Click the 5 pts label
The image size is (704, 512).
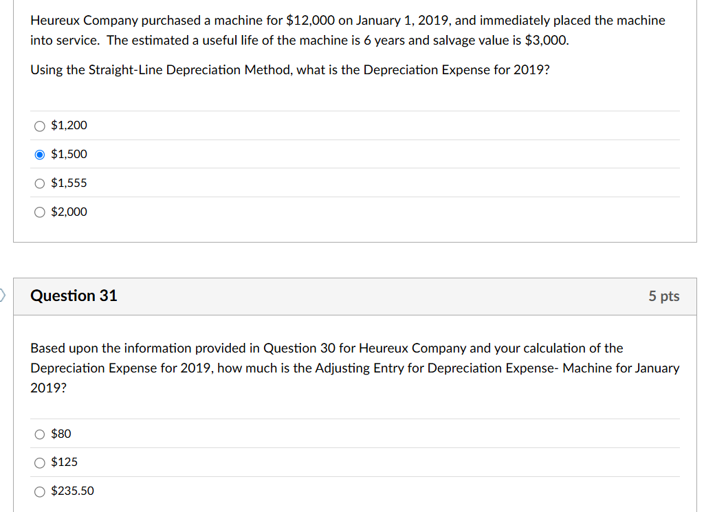coord(663,296)
